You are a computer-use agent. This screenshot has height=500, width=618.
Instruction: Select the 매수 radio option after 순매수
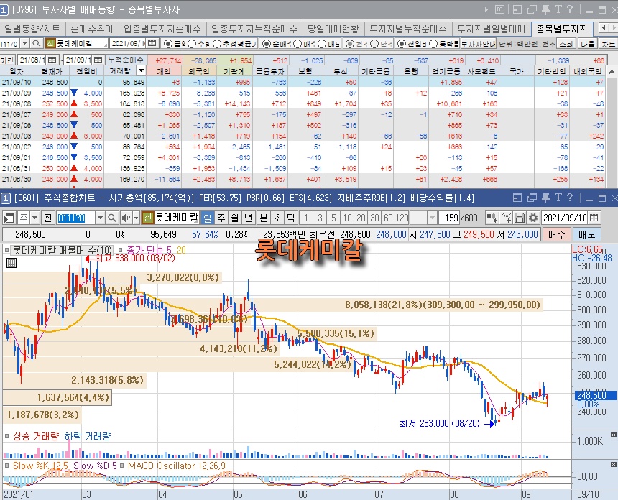[298, 44]
